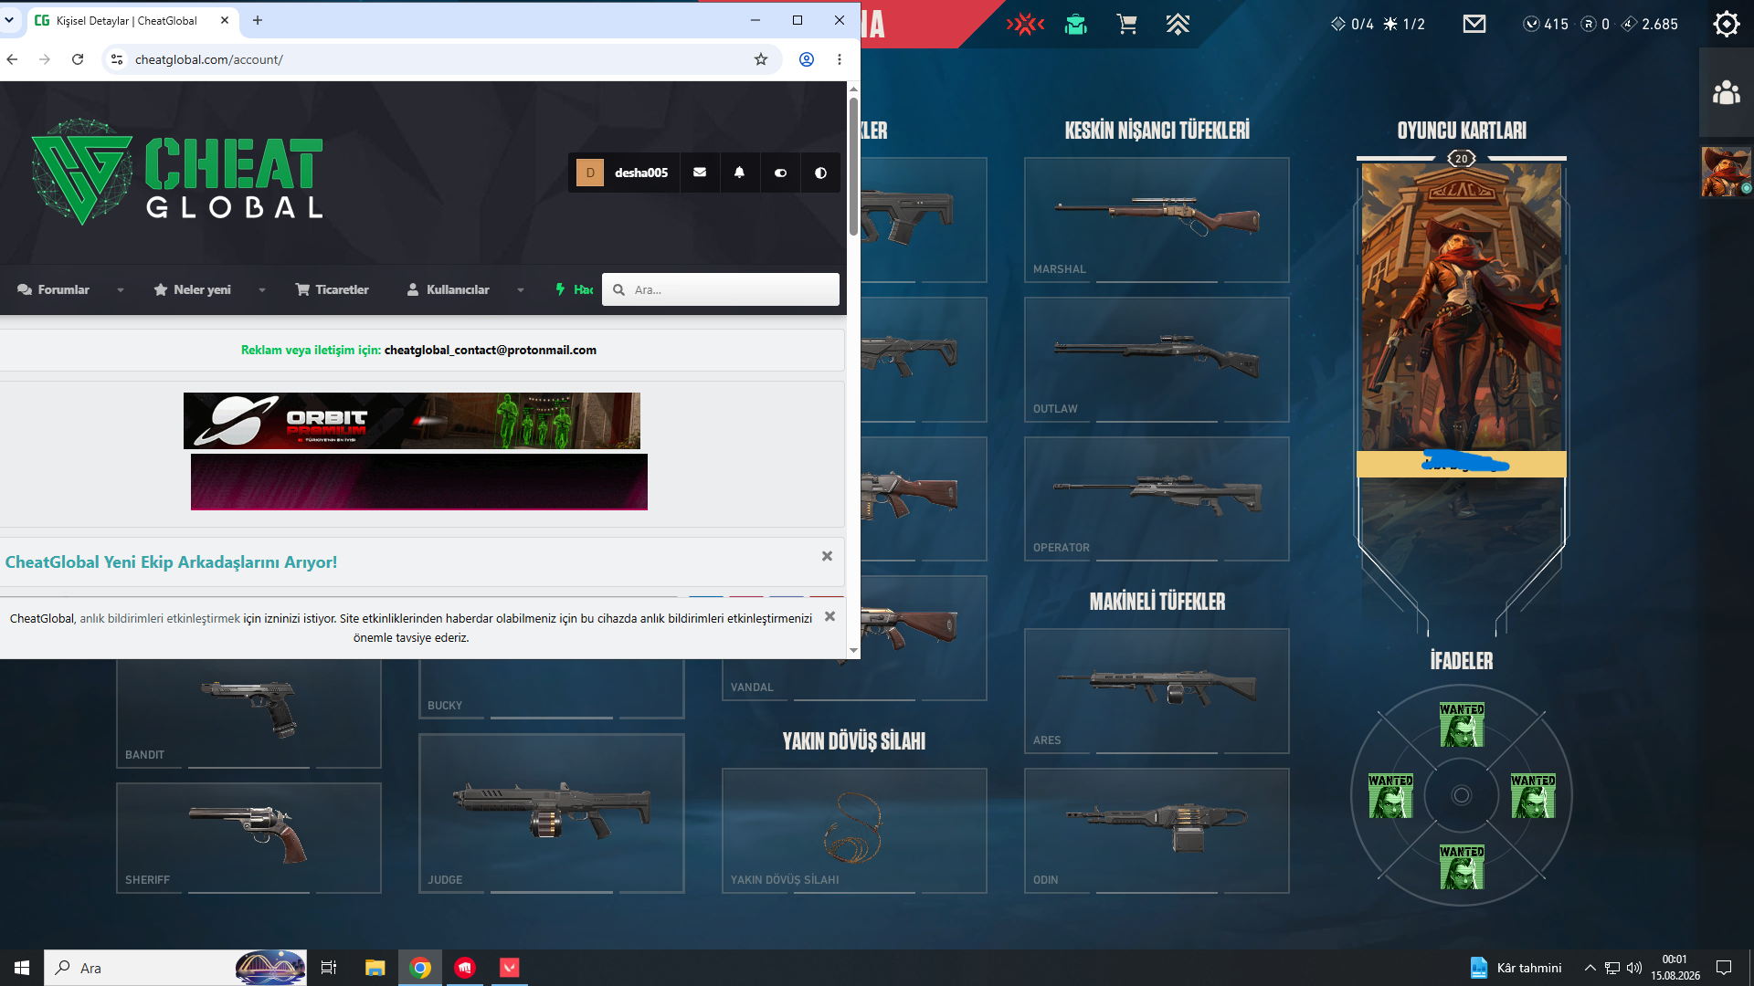The height and width of the screenshot is (986, 1754).
Task: Select the Operator weapon tile
Action: click(x=1157, y=498)
